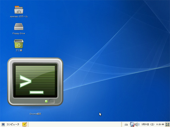Open the computer menu laptop icon

tap(3, 124)
